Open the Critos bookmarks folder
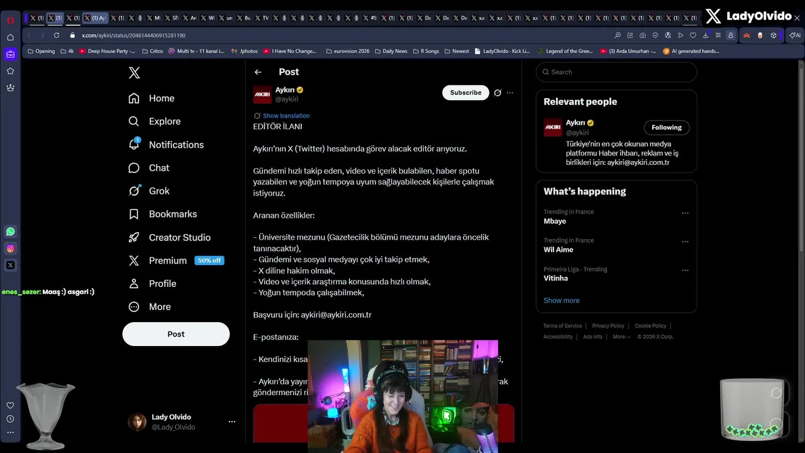The image size is (805, 453). [153, 51]
